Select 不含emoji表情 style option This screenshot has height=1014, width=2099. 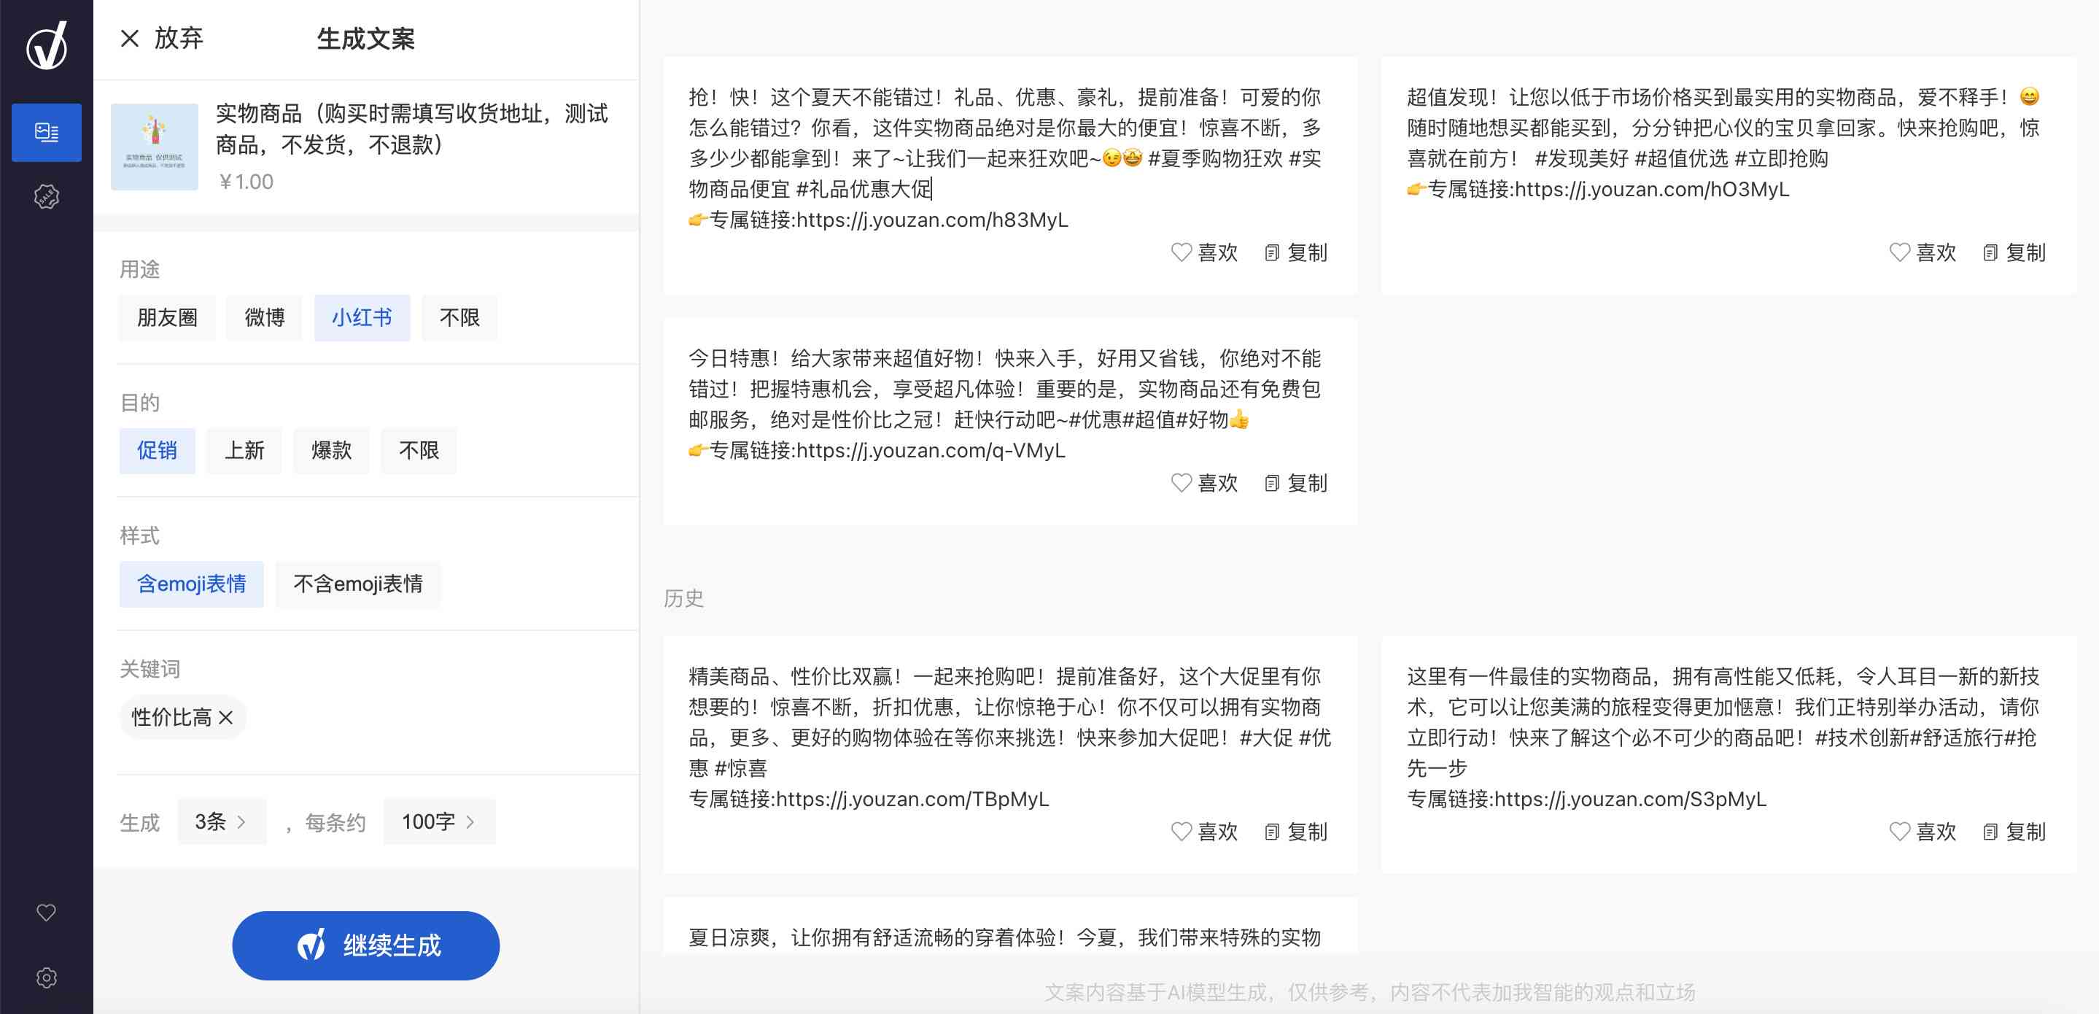(x=360, y=583)
